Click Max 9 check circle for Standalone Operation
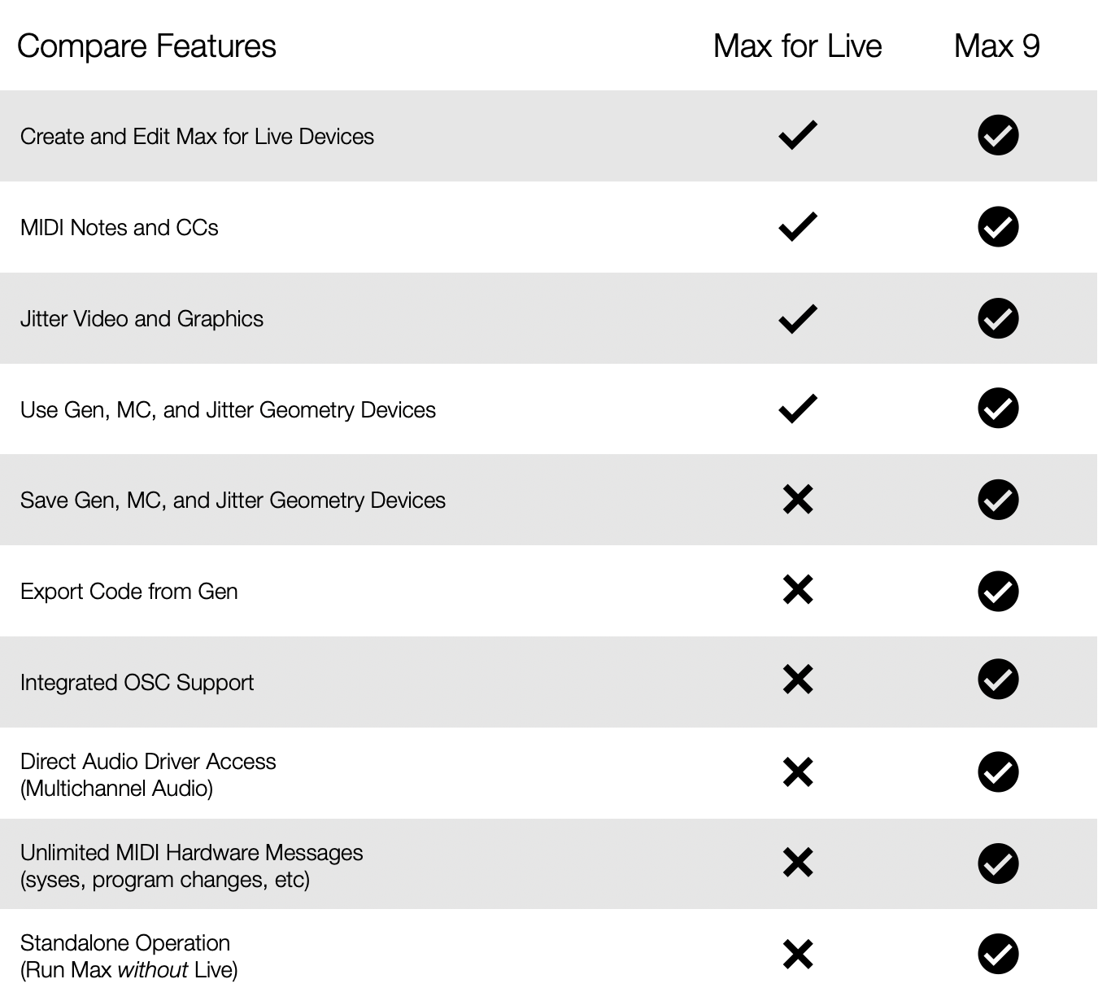Viewport: 1098px width, 1001px height. coord(997,955)
